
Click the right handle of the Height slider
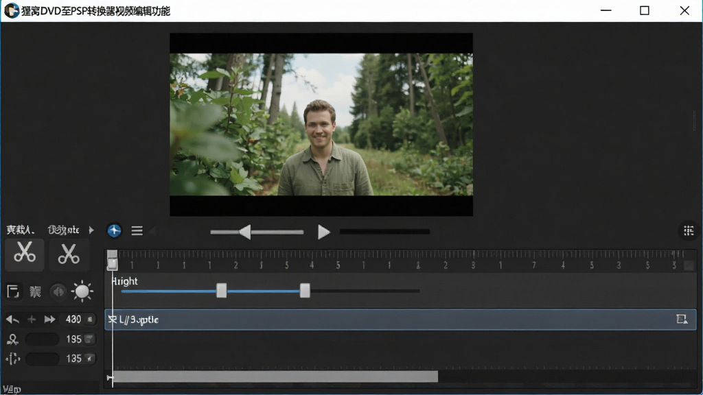pyautogui.click(x=305, y=291)
